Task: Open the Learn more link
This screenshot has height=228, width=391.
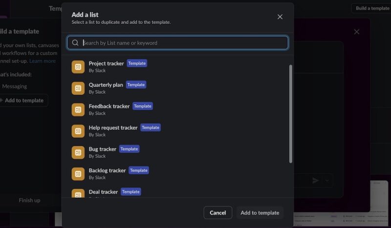Action: [x=43, y=61]
